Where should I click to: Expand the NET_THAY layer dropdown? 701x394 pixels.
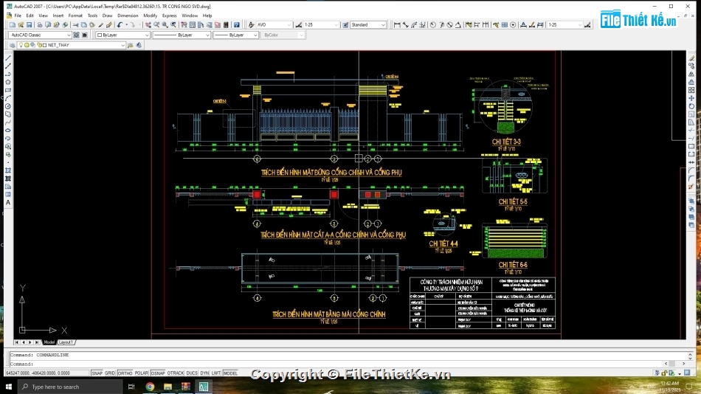122,45
